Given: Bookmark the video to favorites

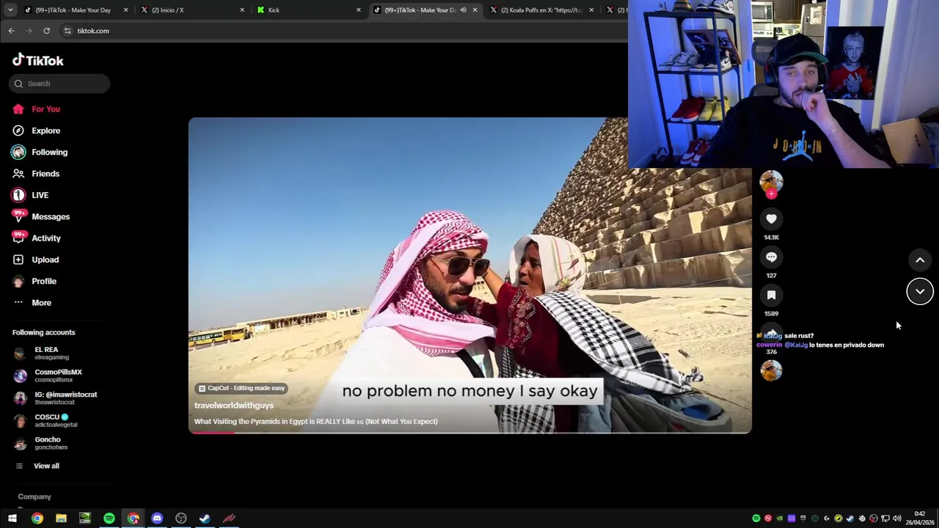Looking at the screenshot, I should pos(771,295).
